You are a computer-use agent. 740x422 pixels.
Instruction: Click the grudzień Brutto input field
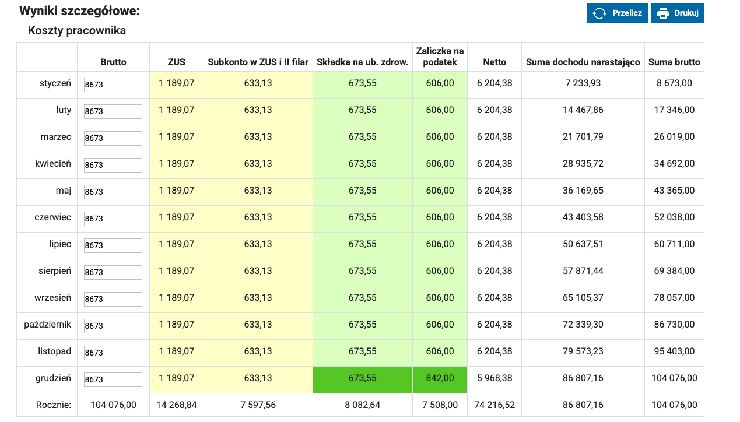coord(113,379)
